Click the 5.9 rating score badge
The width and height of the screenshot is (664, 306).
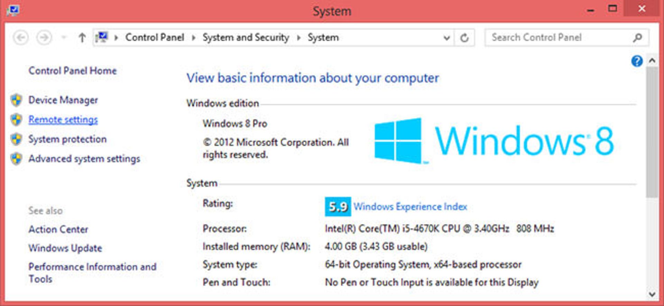338,207
